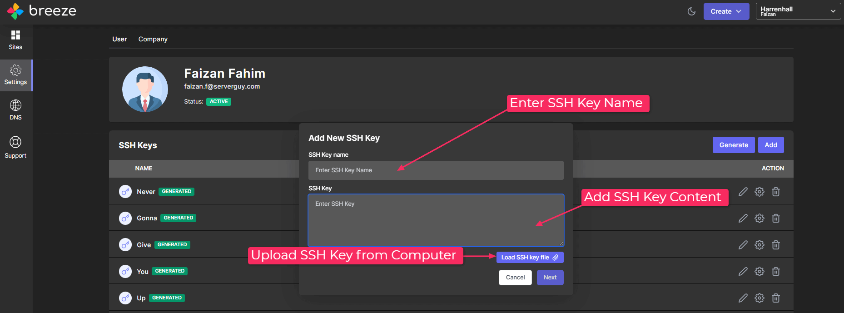Delete the Gonna SSH key
The width and height of the screenshot is (844, 313).
(x=776, y=218)
